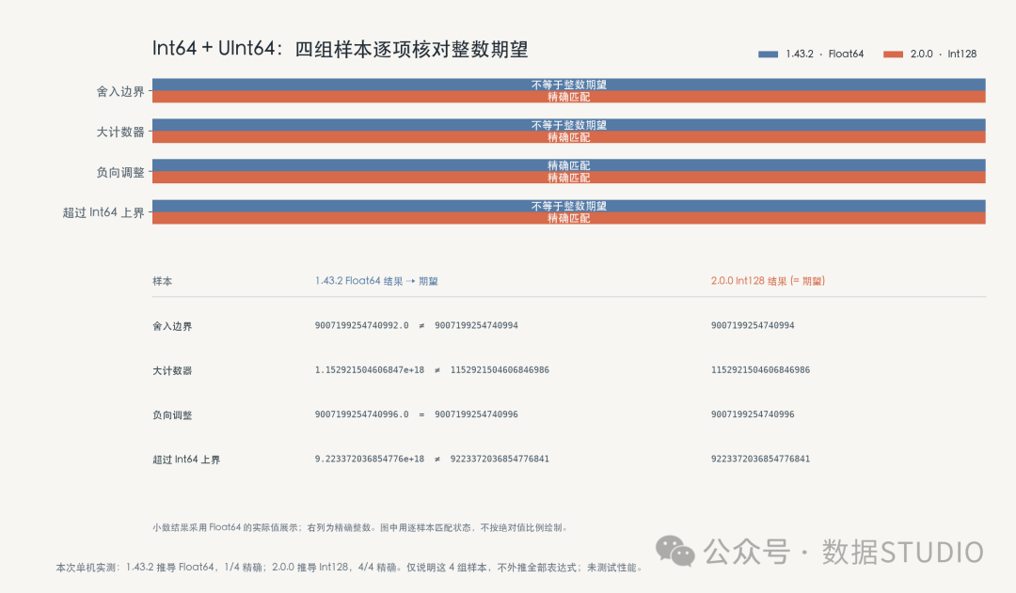
Task: Click the blue Float64 bar for 舍入边界
Action: pos(569,85)
